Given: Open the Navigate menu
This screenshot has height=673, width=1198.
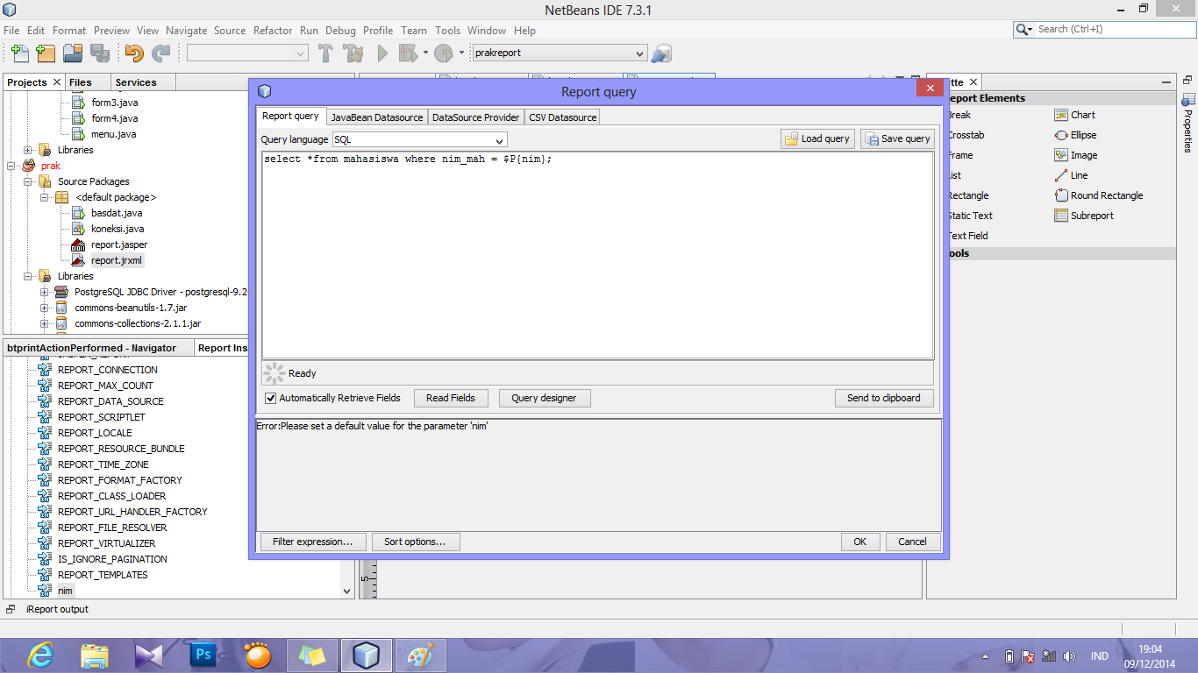Looking at the screenshot, I should click(186, 30).
